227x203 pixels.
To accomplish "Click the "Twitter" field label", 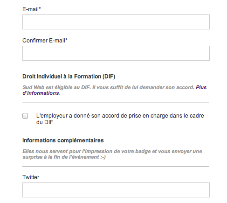I will [31, 177].
